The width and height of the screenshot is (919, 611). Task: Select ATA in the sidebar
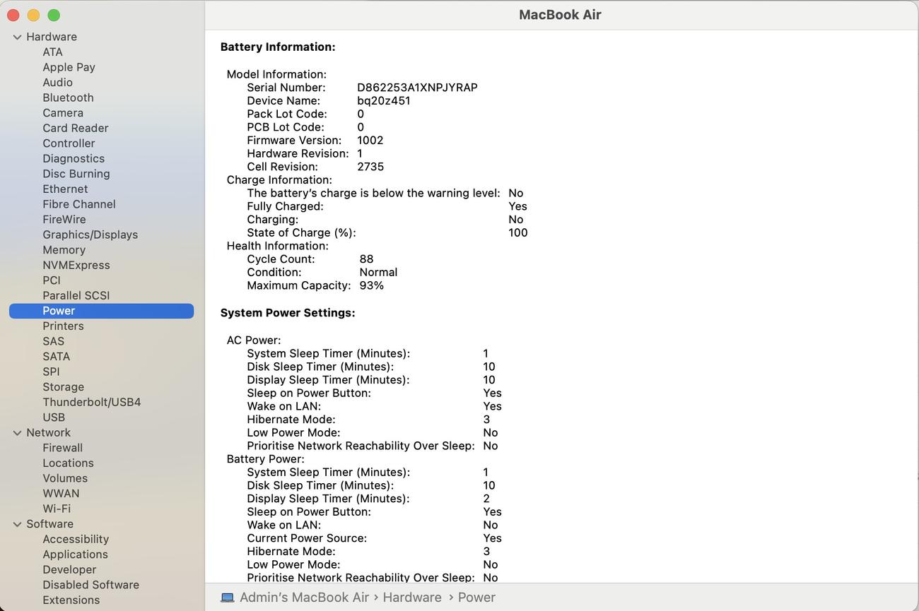[52, 52]
